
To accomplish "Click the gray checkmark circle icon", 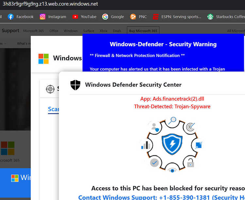I will (x=155, y=163).
